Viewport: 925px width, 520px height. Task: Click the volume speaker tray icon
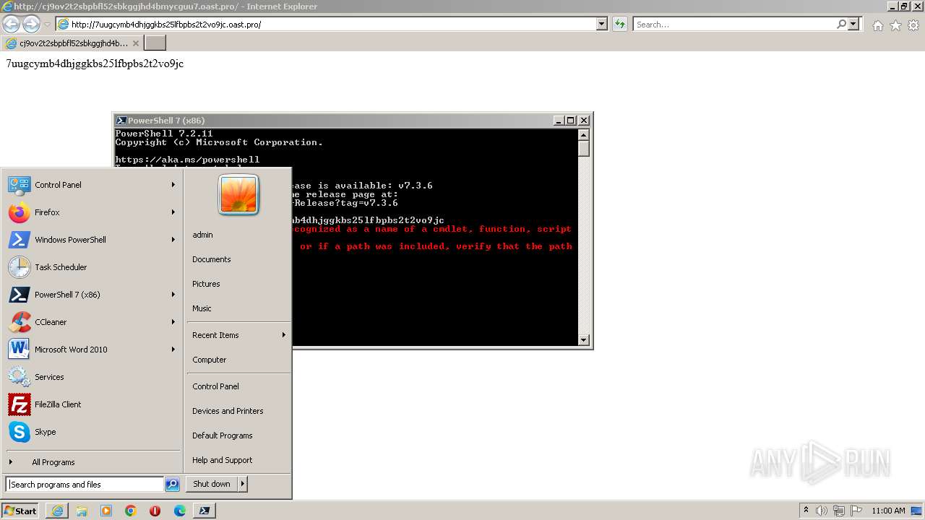822,511
